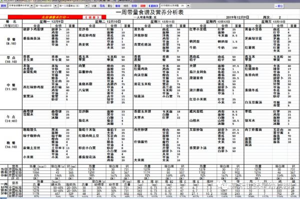This screenshot has width=300, height=199.
Task: Open the second toolbar combo box arrow
Action: click(55, 6)
